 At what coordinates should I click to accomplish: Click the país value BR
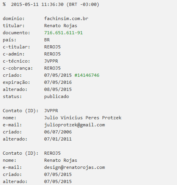pos(47,40)
